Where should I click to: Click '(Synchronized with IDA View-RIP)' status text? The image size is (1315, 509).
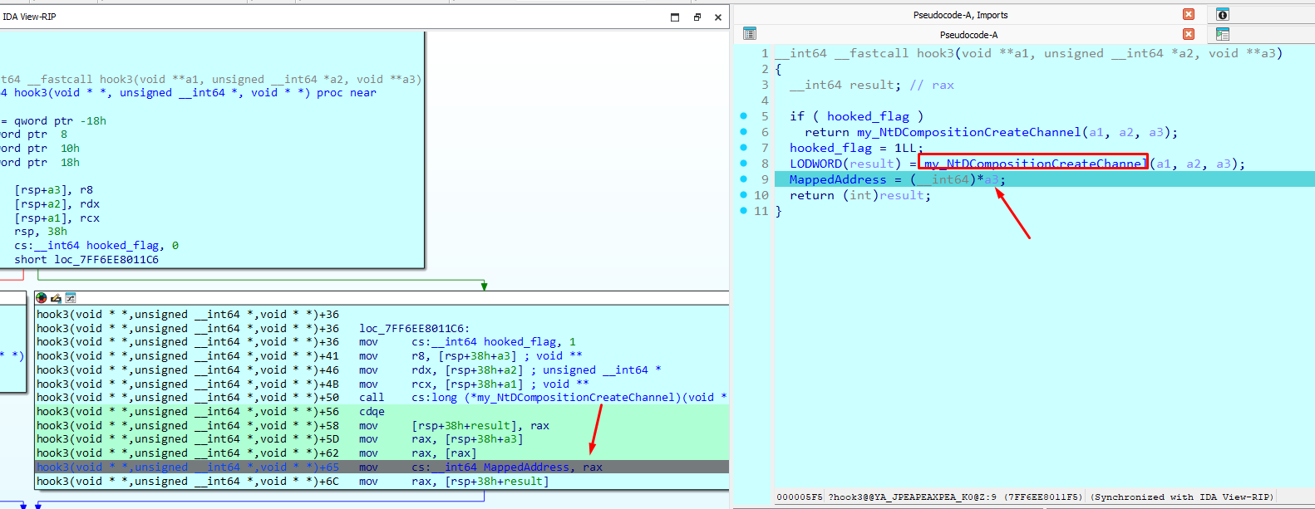tap(1181, 497)
